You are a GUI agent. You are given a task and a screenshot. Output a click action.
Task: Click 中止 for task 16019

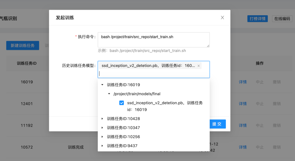click(x=260, y=82)
